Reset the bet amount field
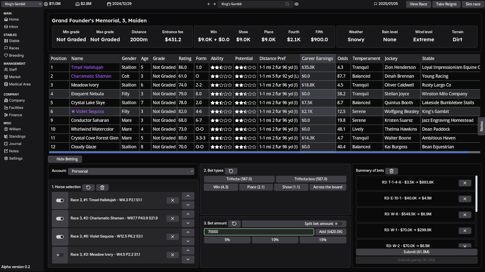Viewport: 485px width, 272px height. click(234, 224)
